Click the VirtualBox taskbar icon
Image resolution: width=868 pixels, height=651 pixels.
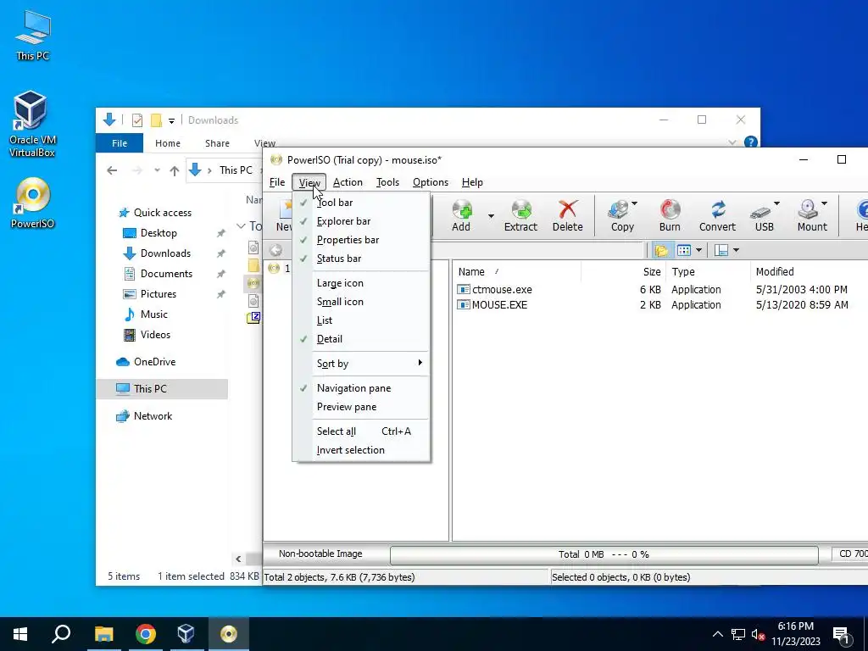(186, 634)
